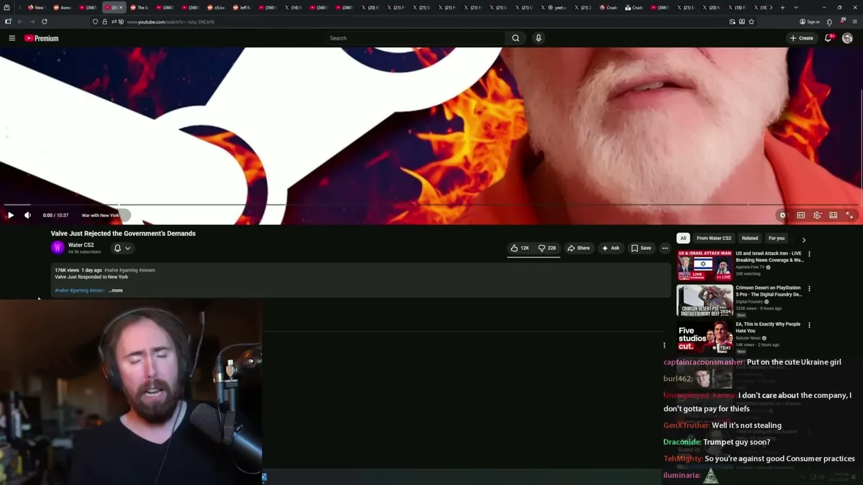Screen dimensions: 863x485
Task: Open the #valve hashtag link in the description
Action: (x=62, y=290)
